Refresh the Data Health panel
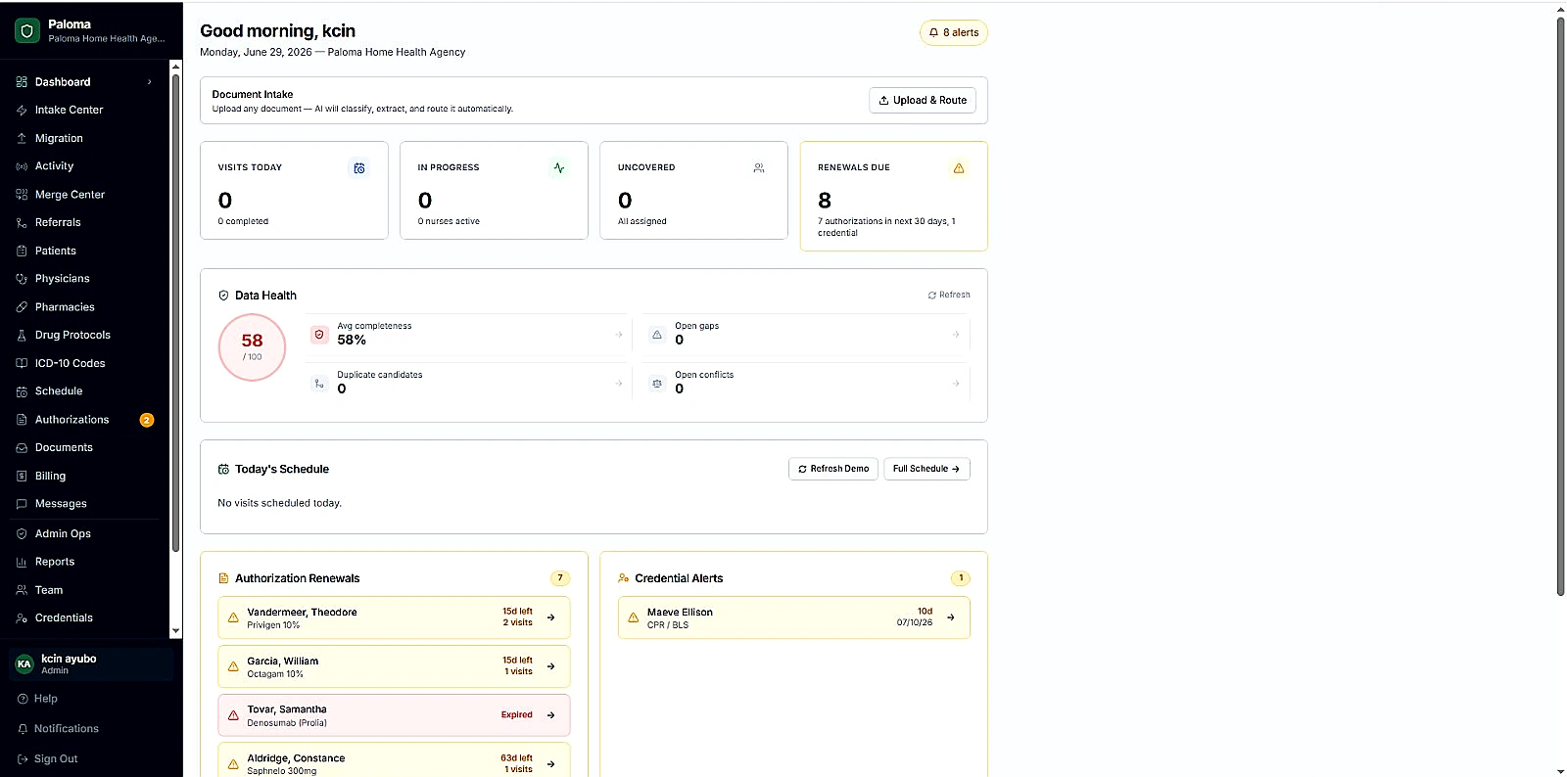This screenshot has height=777, width=1567. (x=949, y=295)
